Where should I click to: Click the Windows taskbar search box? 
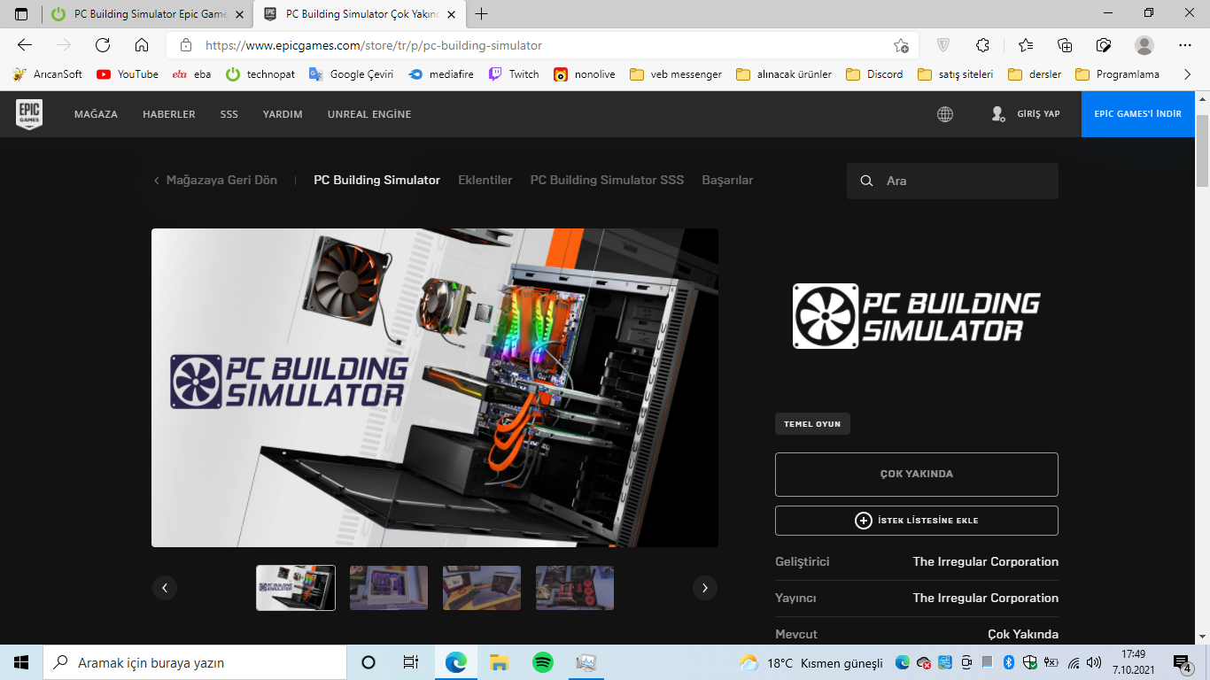[195, 662]
